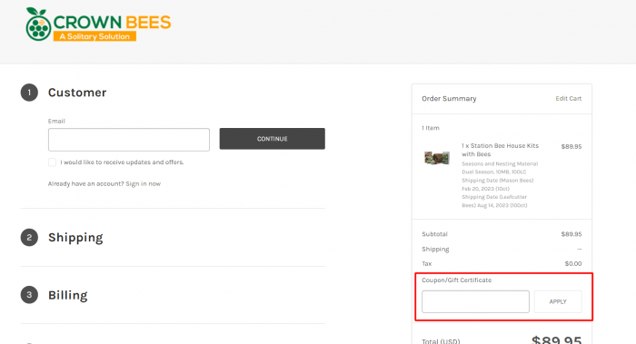Click the coupon code input field

[x=475, y=301]
